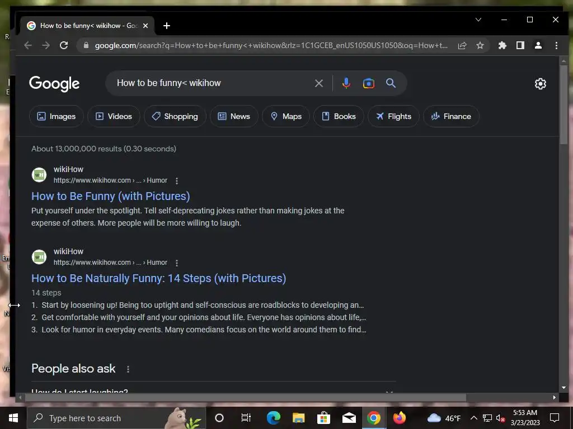Click the back navigation arrow
The image size is (573, 429).
point(28,45)
